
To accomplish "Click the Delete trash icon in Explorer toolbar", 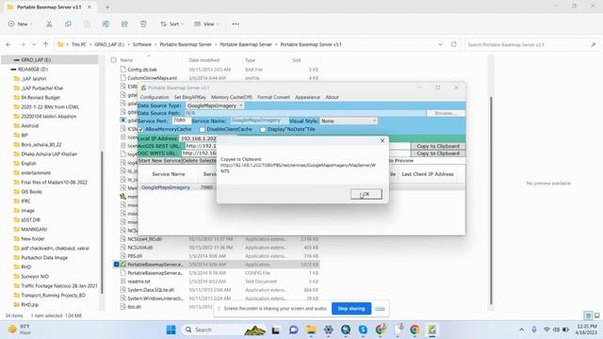I will click(x=143, y=24).
